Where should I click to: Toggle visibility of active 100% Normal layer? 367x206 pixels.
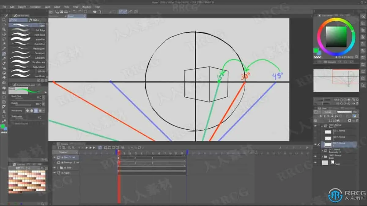pyautogui.click(x=315, y=144)
